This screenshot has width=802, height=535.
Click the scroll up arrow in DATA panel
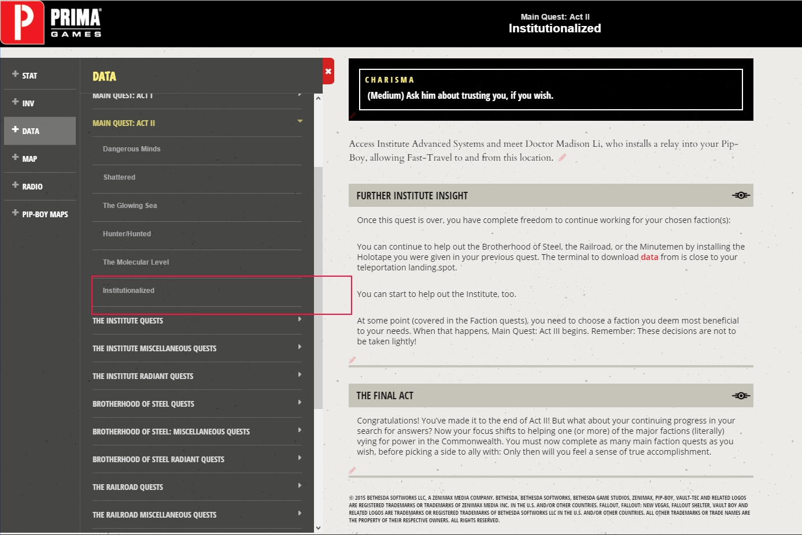point(318,98)
